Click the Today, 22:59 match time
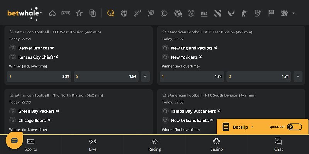The image size is (309, 154). click(173, 102)
